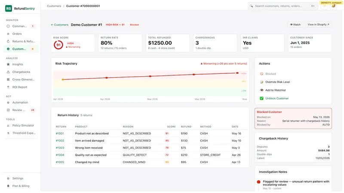344x193 pixels.
Task: Click the HIGH RISK — 91 badge
Action: pyautogui.click(x=115, y=25)
